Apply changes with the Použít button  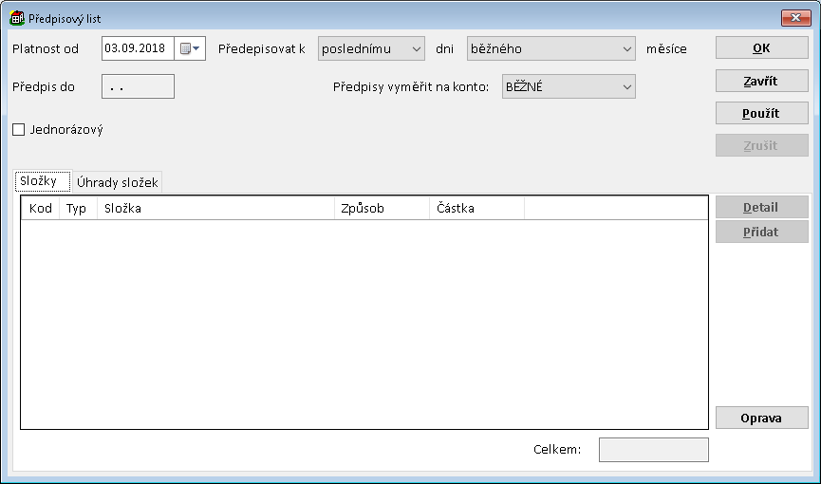761,113
